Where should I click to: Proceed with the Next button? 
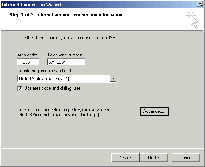154,158
